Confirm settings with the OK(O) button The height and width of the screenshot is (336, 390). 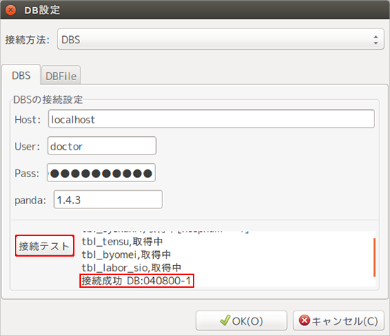tap(241, 320)
